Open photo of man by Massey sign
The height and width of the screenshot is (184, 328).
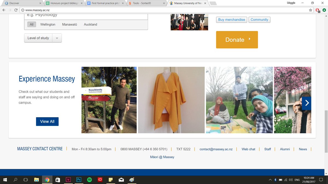109,100
